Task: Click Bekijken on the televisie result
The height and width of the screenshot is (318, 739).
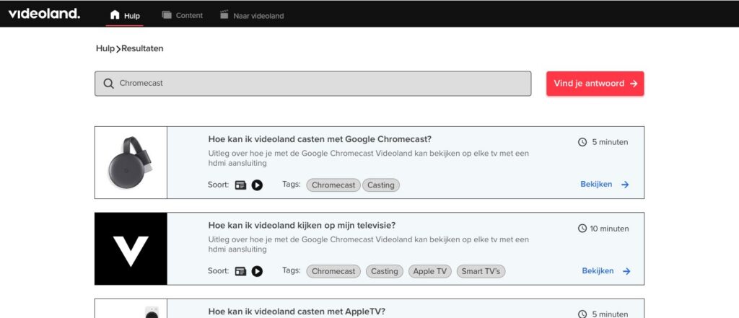Action: [605, 271]
